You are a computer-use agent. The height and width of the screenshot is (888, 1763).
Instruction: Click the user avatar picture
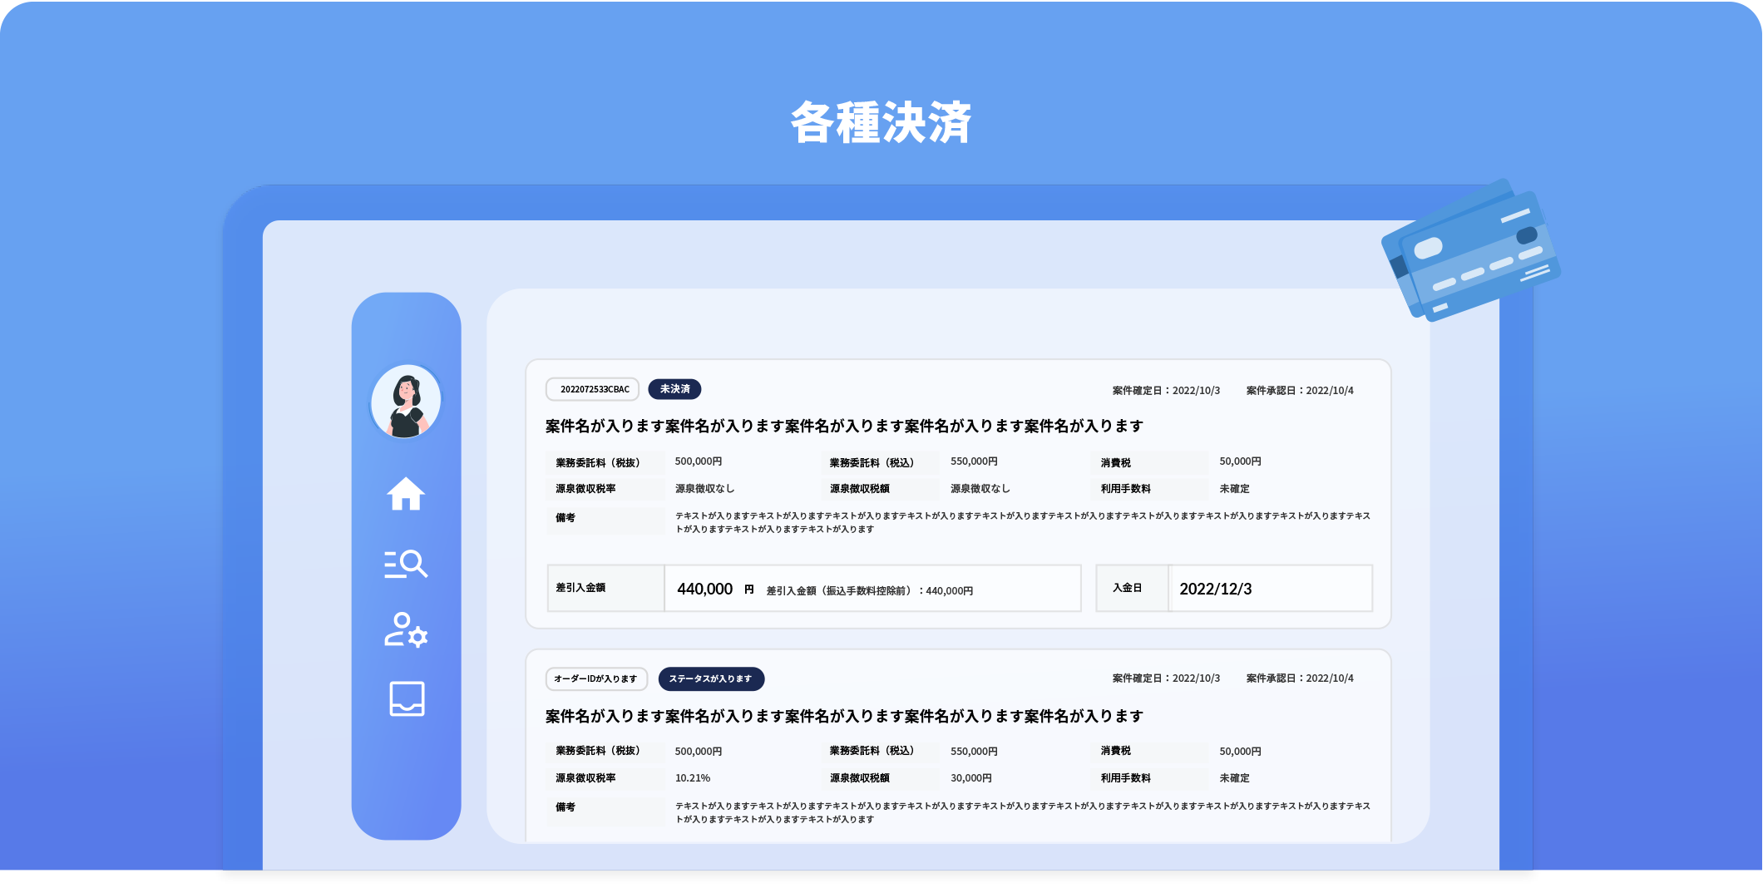point(406,401)
